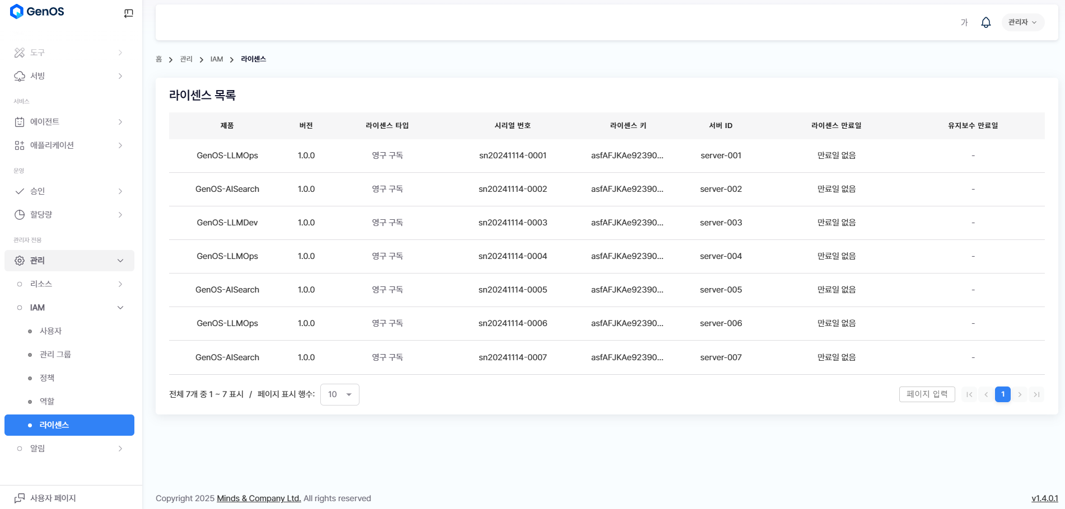The image size is (1065, 509).
Task: Open the notification bell icon
Action: [985, 22]
